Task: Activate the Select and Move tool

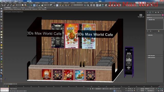Action: pyautogui.click(x=34, y=5)
